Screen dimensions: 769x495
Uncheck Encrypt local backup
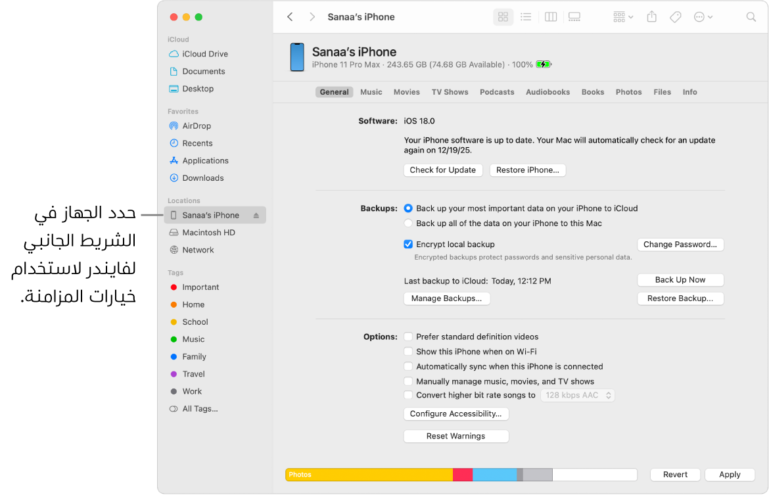(408, 245)
